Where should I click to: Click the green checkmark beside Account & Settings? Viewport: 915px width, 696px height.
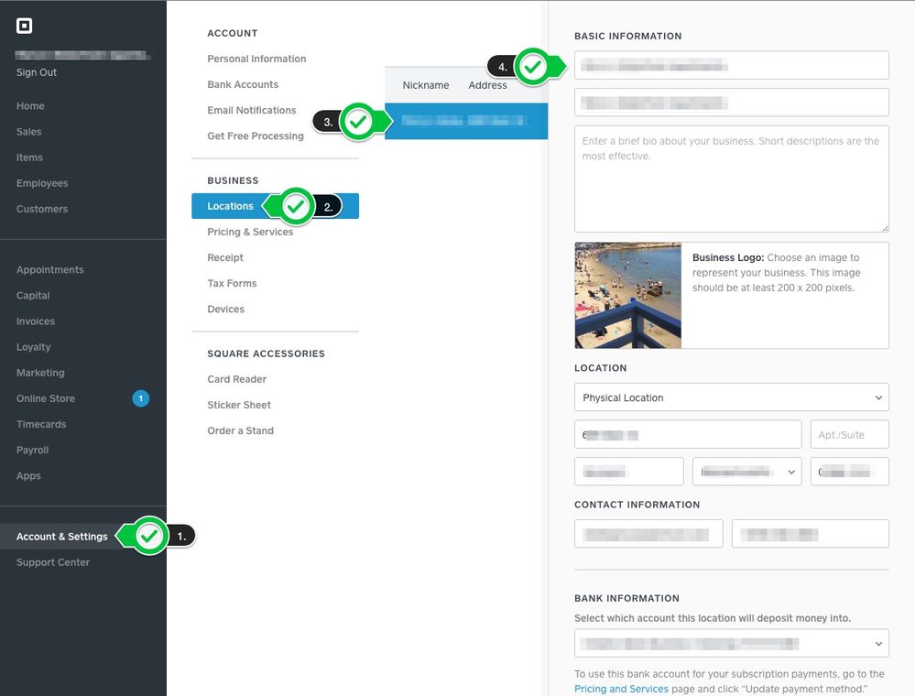pos(150,536)
